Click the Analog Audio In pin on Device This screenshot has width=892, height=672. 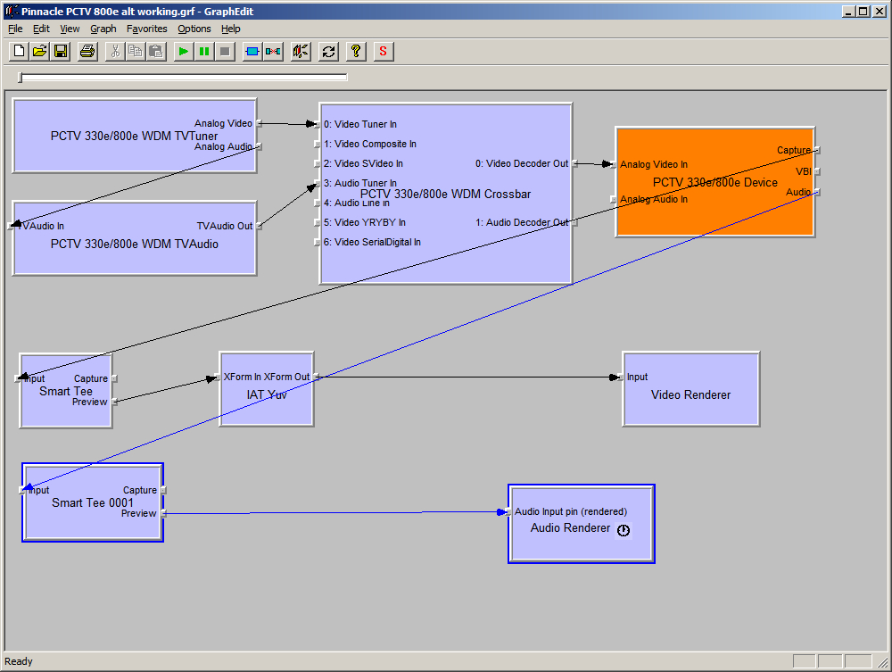pos(614,200)
